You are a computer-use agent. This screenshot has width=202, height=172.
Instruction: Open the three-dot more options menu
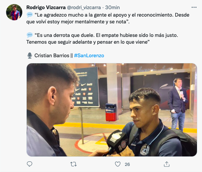(194, 7)
